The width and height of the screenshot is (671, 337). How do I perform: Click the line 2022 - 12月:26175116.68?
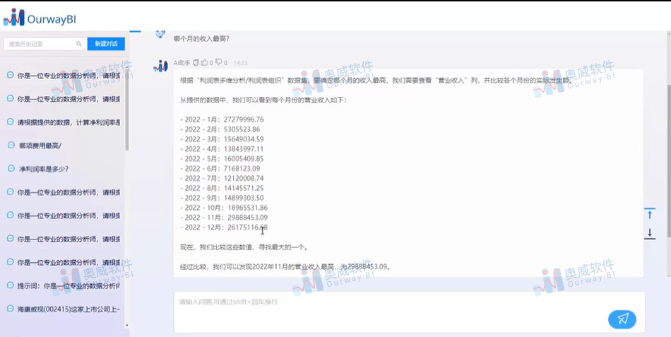224,227
